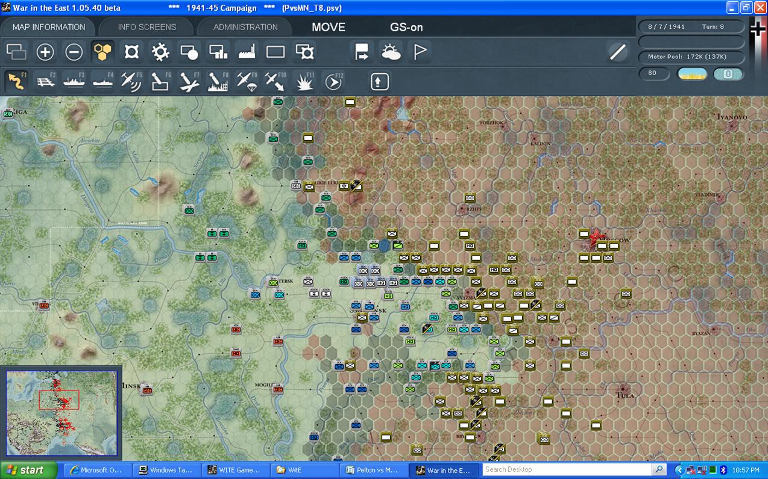This screenshot has height=479, width=768.
Task: Click the 80 value pill
Action: (655, 73)
